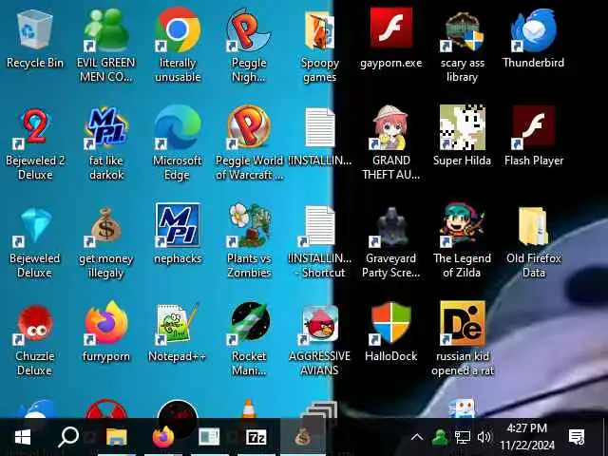Click the money bag taskbar app
This screenshot has height=456, width=608.
pyautogui.click(x=302, y=437)
